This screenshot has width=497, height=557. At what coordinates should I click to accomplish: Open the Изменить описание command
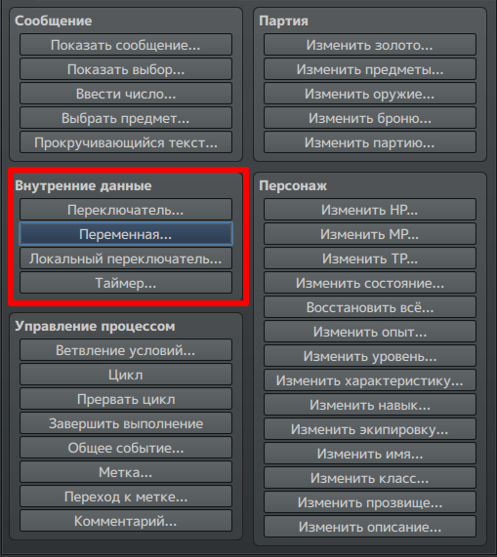[370, 527]
